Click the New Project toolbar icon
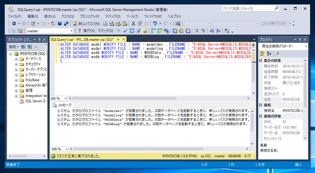This screenshot has height=173, width=315. (x=33, y=24)
